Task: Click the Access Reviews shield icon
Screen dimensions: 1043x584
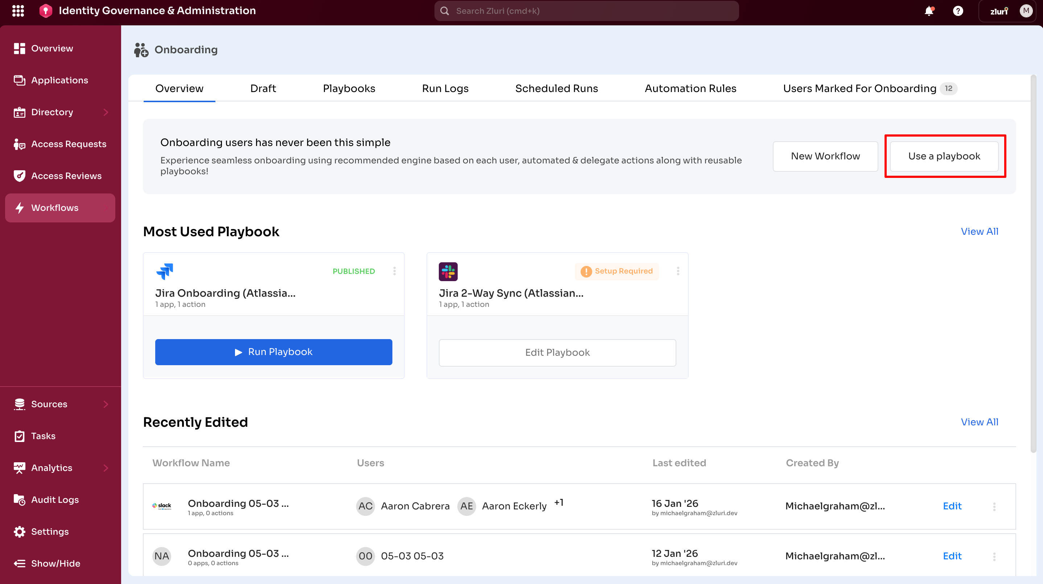Action: [x=20, y=175]
